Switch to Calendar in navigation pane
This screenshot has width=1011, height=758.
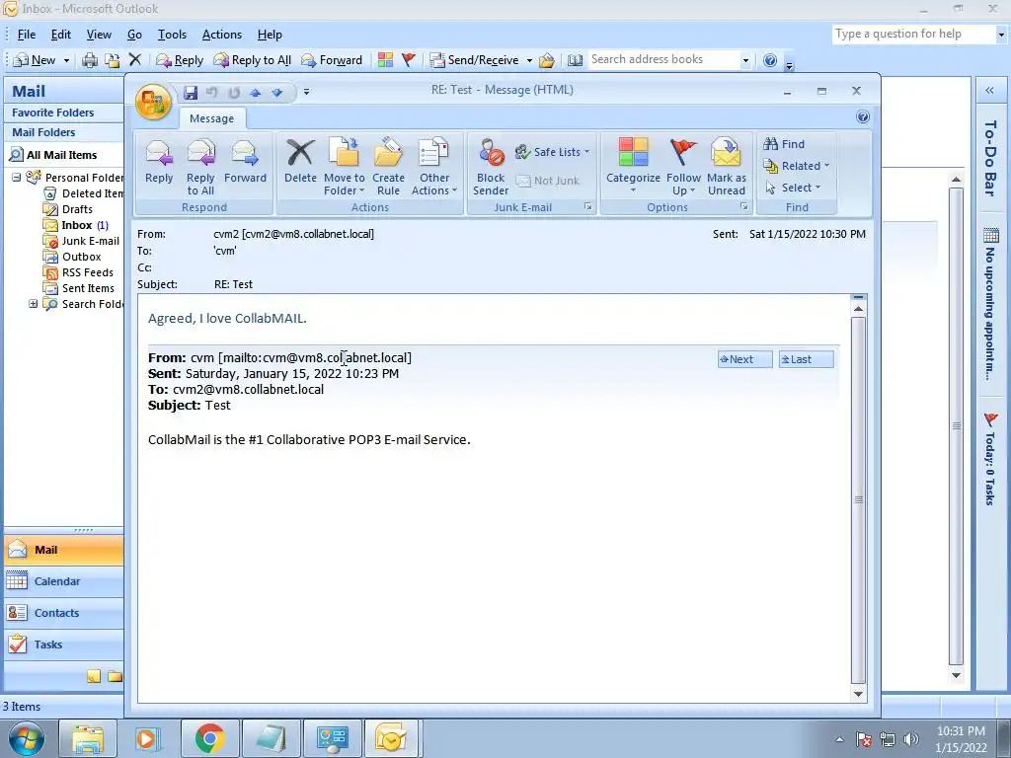click(x=63, y=581)
